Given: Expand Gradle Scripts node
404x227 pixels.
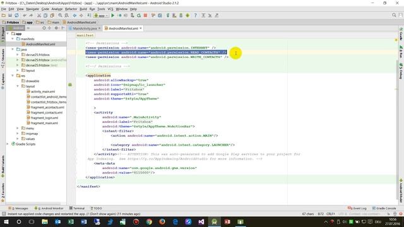Looking at the screenshot, I should tap(8, 144).
